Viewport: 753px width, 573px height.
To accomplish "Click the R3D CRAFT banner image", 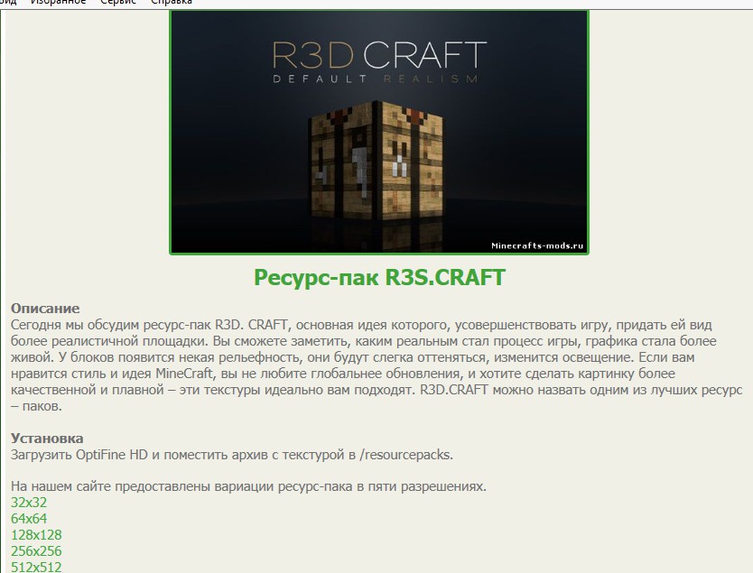I will [x=379, y=133].
